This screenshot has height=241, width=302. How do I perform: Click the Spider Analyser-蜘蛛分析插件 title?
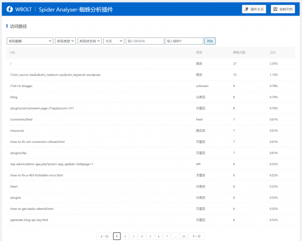[76, 9]
